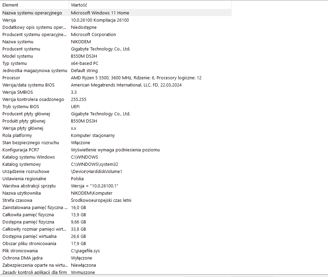Select the 'Typ systemu' label
This screenshot has width=328, height=277.
[15, 64]
